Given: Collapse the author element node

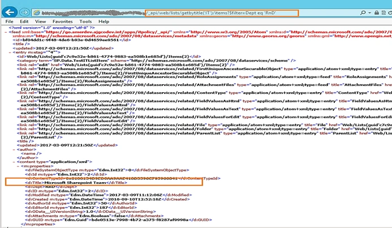Looking at the screenshot, I should [14, 149].
